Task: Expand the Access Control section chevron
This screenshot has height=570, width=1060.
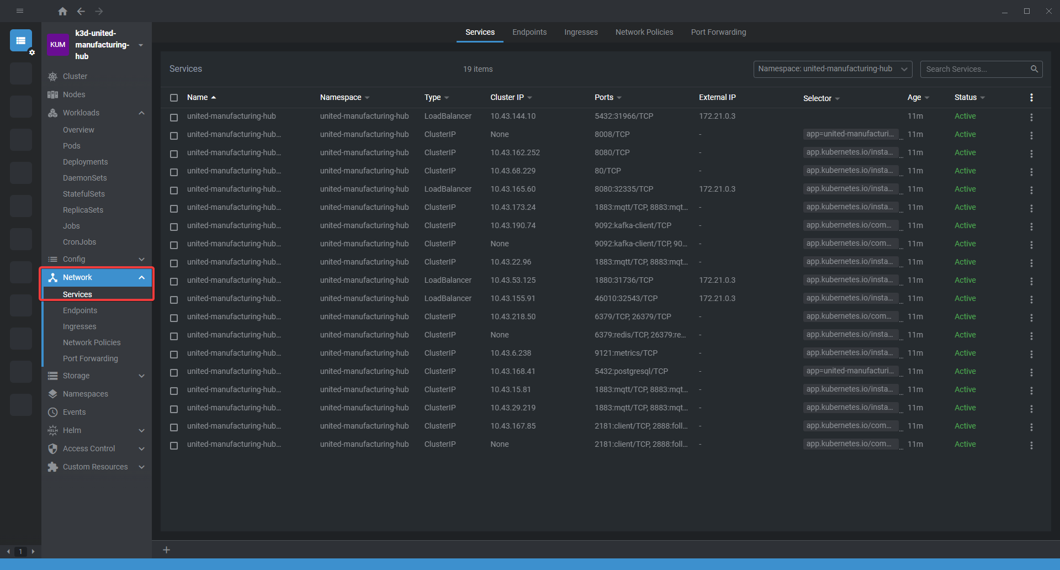Action: click(142, 448)
